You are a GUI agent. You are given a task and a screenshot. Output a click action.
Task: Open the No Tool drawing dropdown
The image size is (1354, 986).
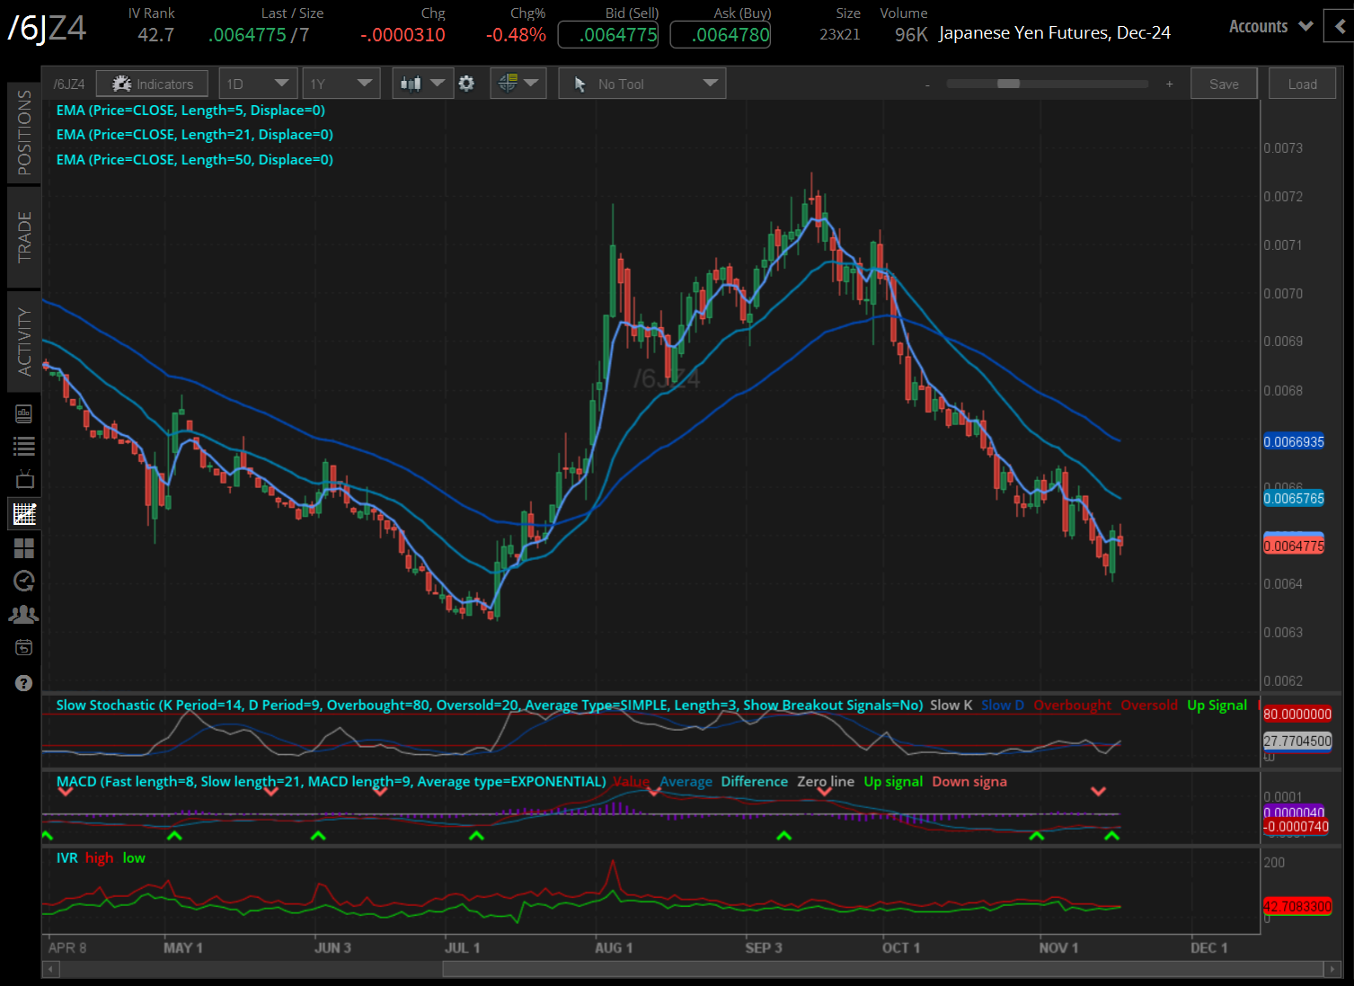click(x=642, y=84)
